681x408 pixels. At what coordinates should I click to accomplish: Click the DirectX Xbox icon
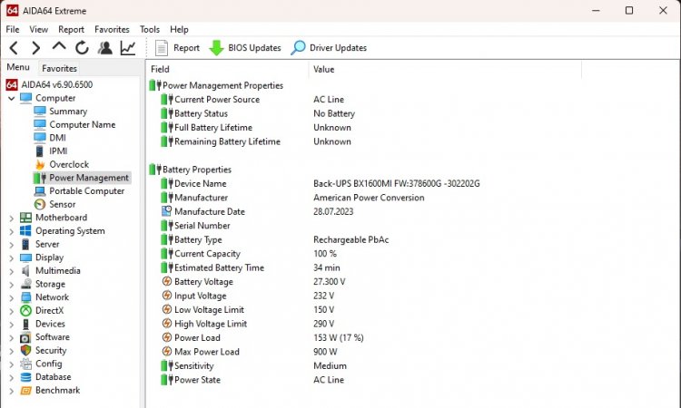pos(26,311)
